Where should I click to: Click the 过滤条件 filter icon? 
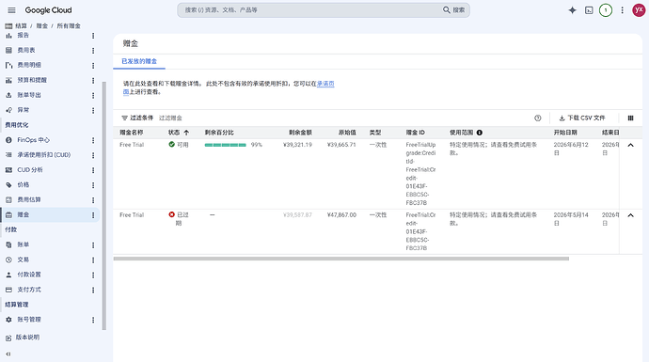point(124,118)
